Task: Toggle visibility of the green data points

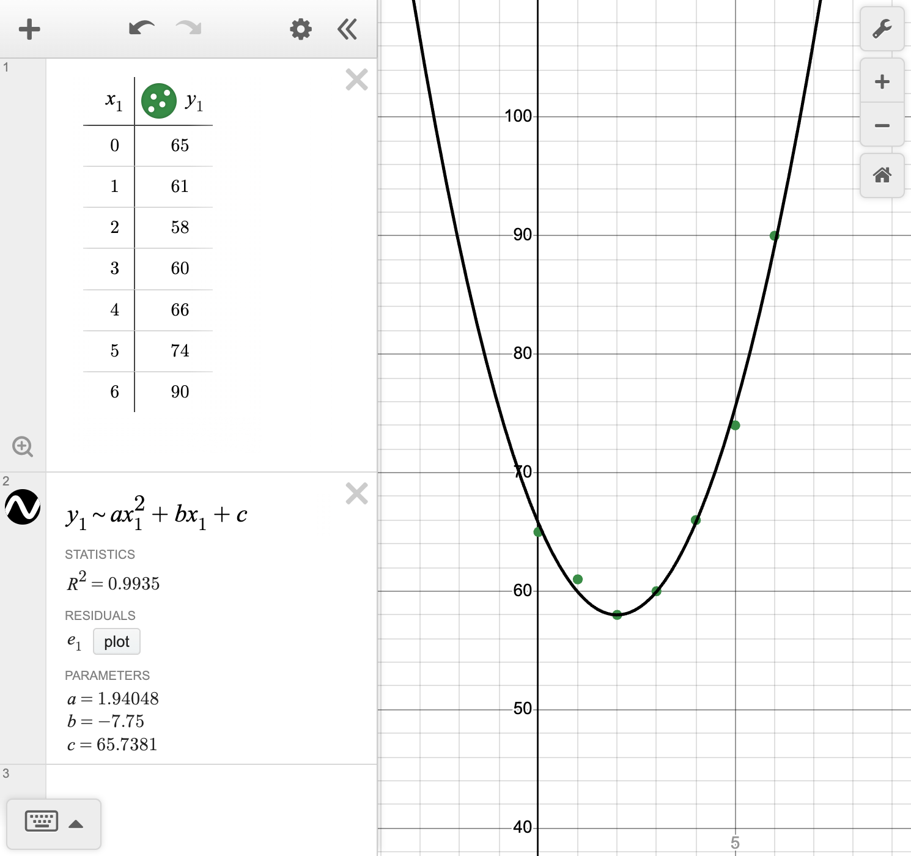Action: (158, 101)
